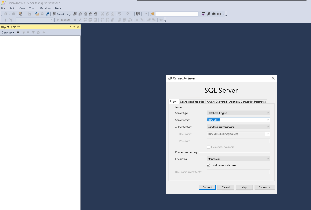Viewport: 311px width, 210px height.
Task: Click the Database Engine Query icon
Action: pos(75,14)
